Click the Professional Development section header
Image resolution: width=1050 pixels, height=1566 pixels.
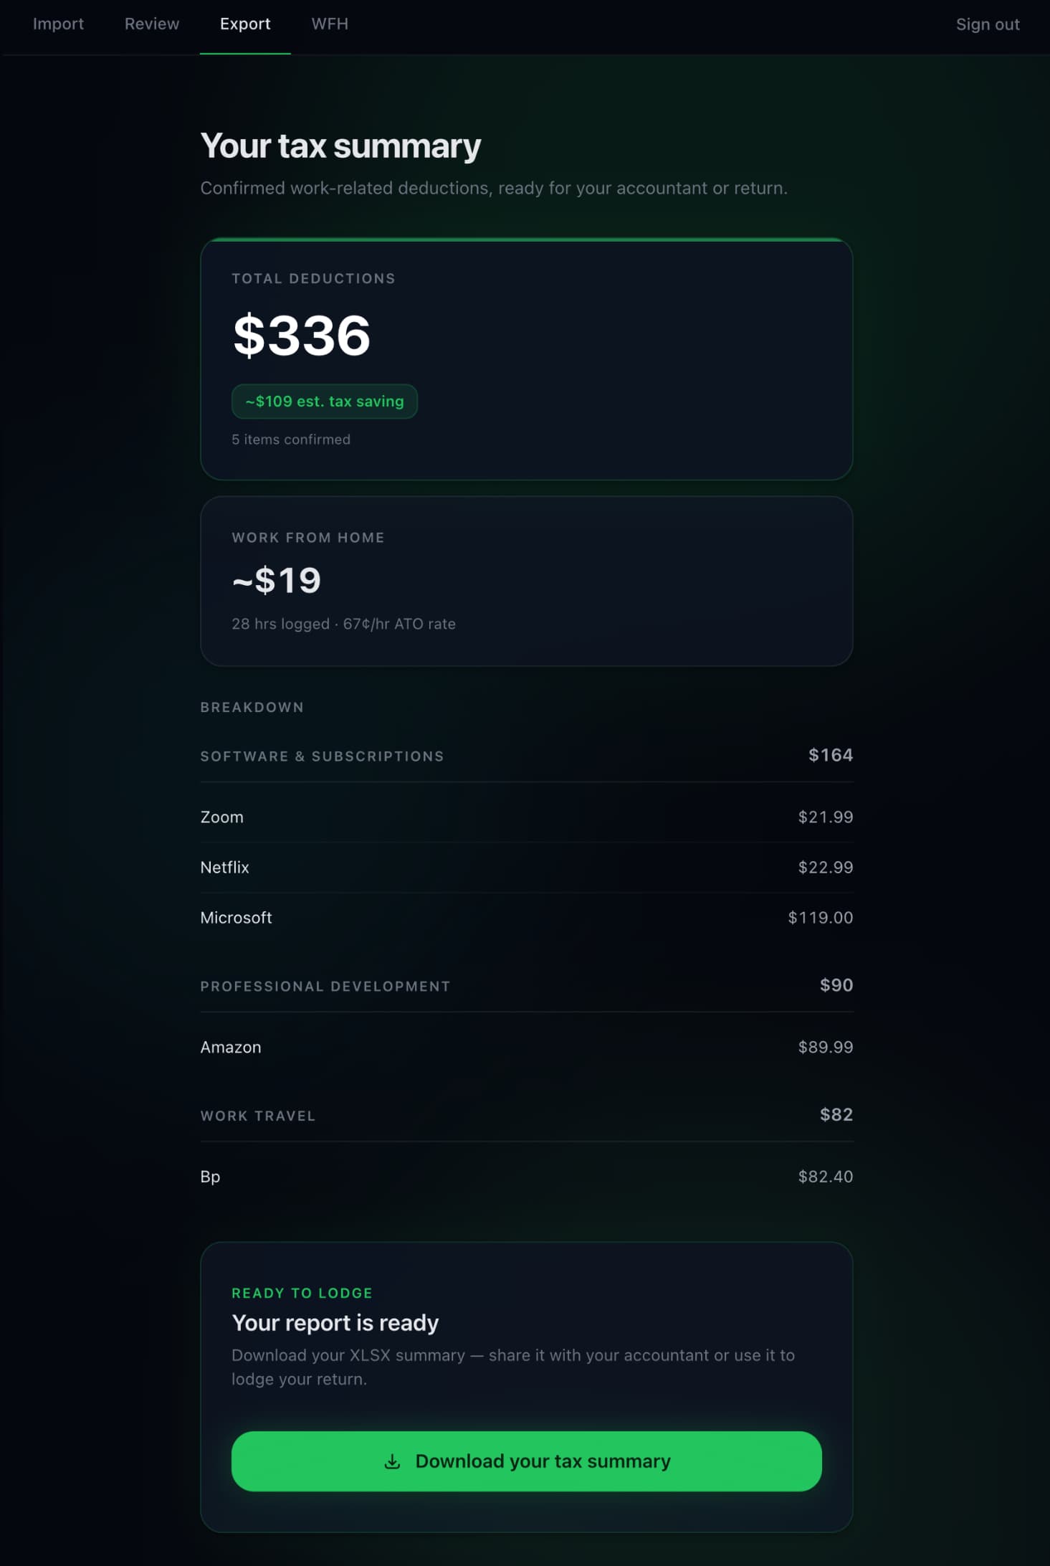click(x=526, y=986)
